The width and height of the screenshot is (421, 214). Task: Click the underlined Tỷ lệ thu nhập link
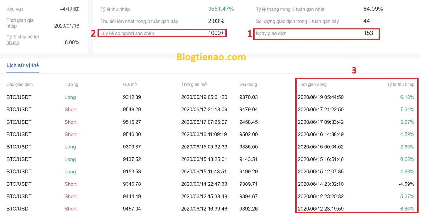[115, 9]
